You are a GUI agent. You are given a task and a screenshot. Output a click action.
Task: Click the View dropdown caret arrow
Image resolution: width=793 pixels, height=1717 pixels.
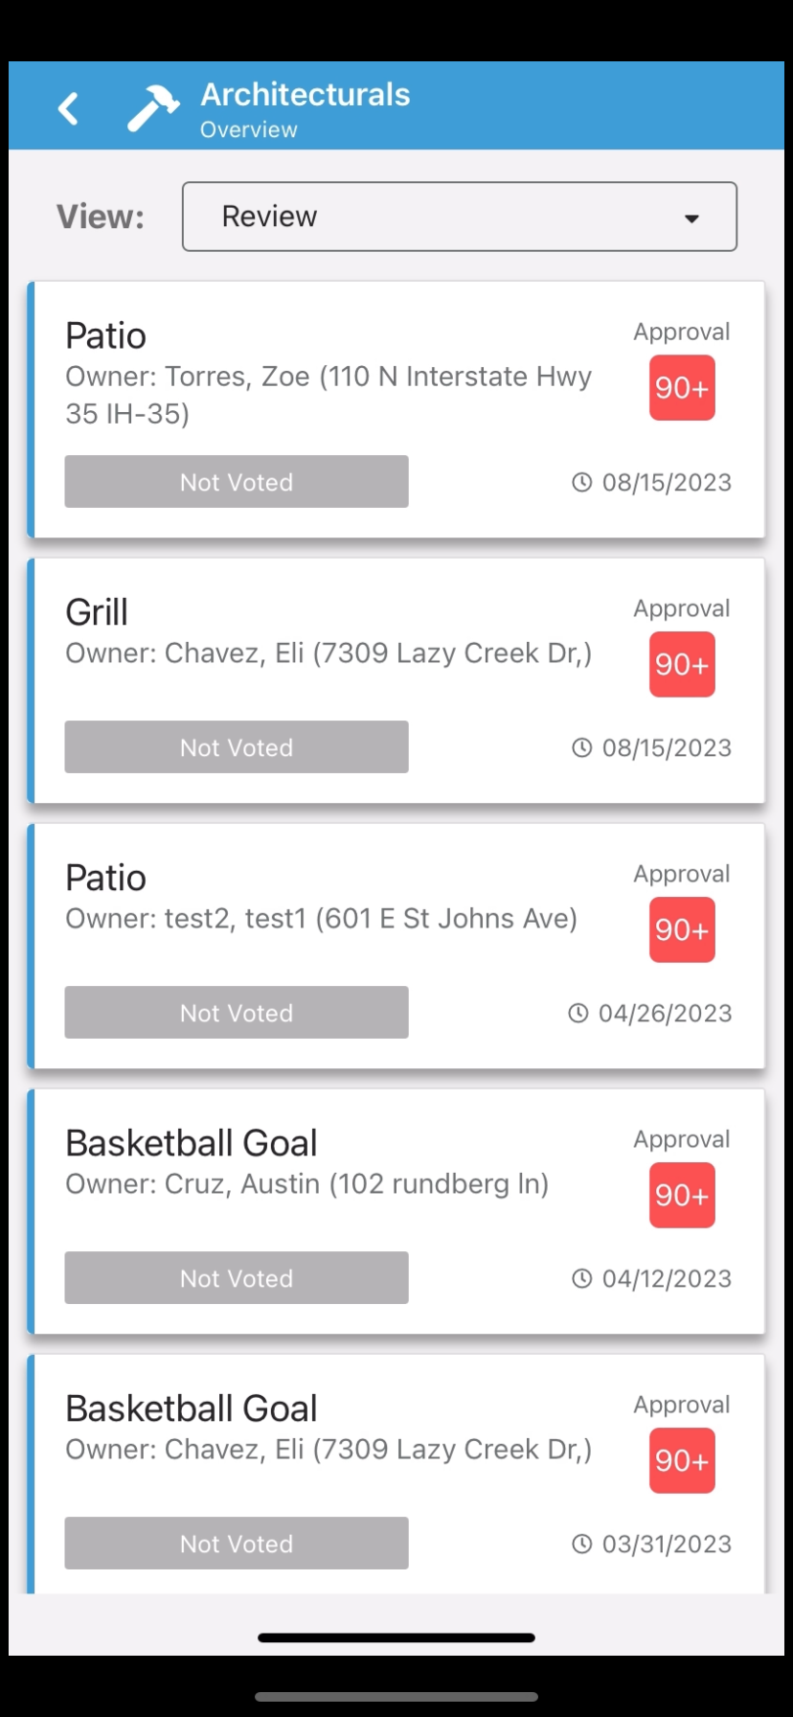click(x=691, y=218)
